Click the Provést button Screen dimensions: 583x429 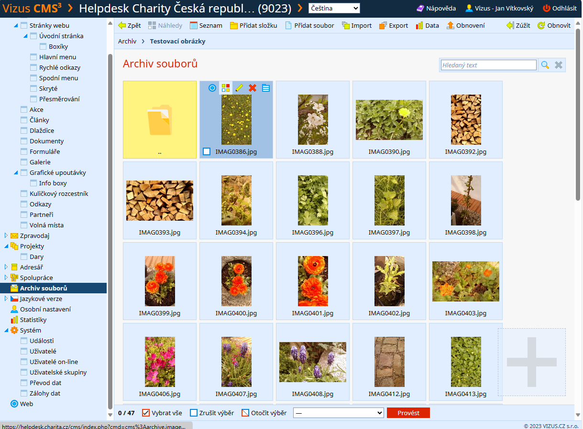pos(408,413)
